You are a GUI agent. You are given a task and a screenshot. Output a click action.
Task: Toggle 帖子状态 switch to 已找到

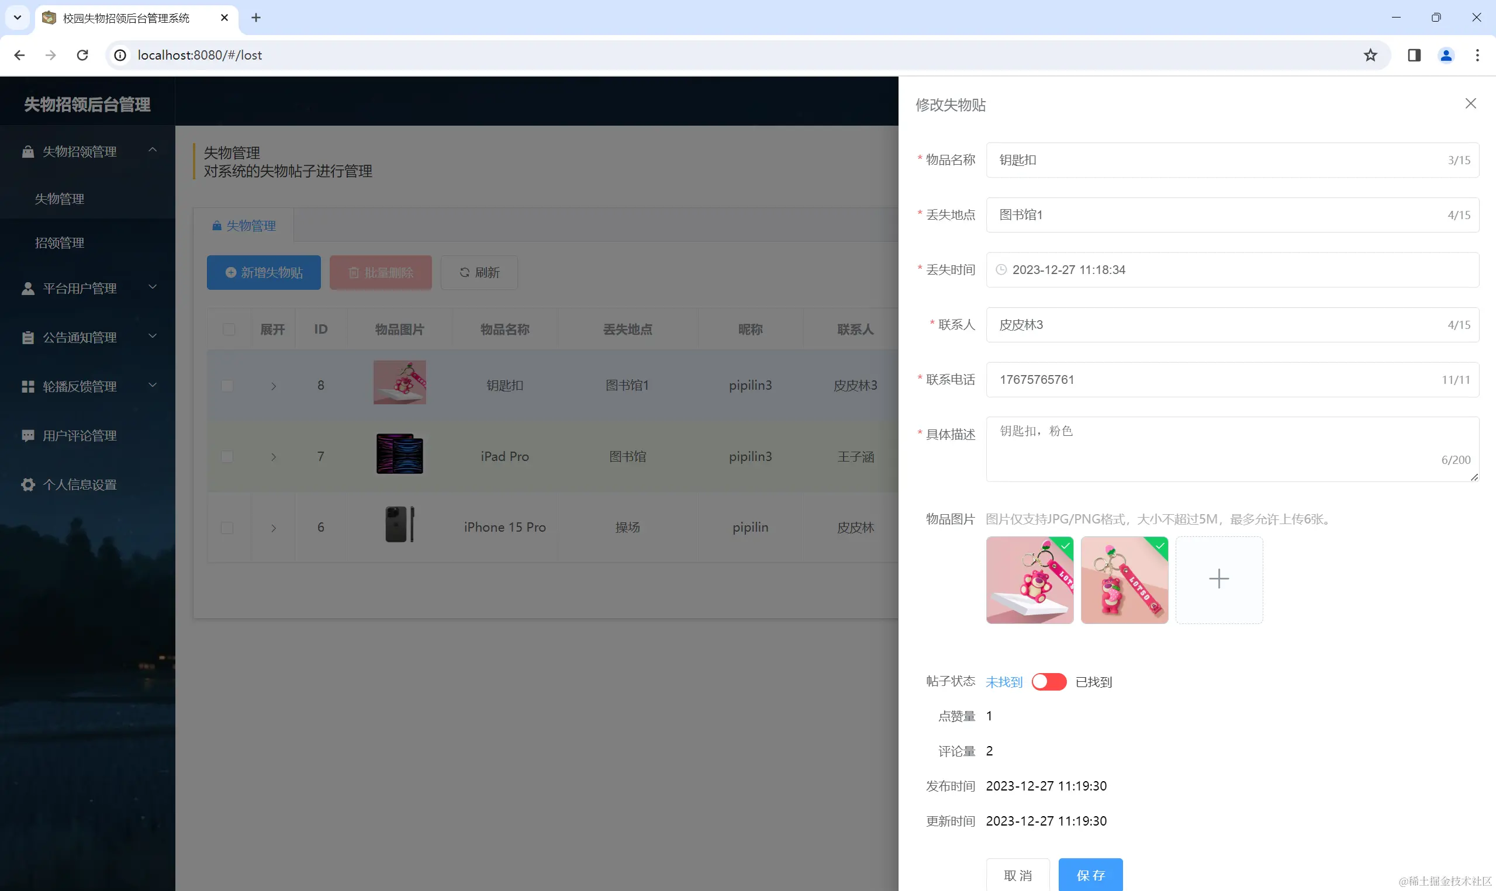(x=1049, y=682)
